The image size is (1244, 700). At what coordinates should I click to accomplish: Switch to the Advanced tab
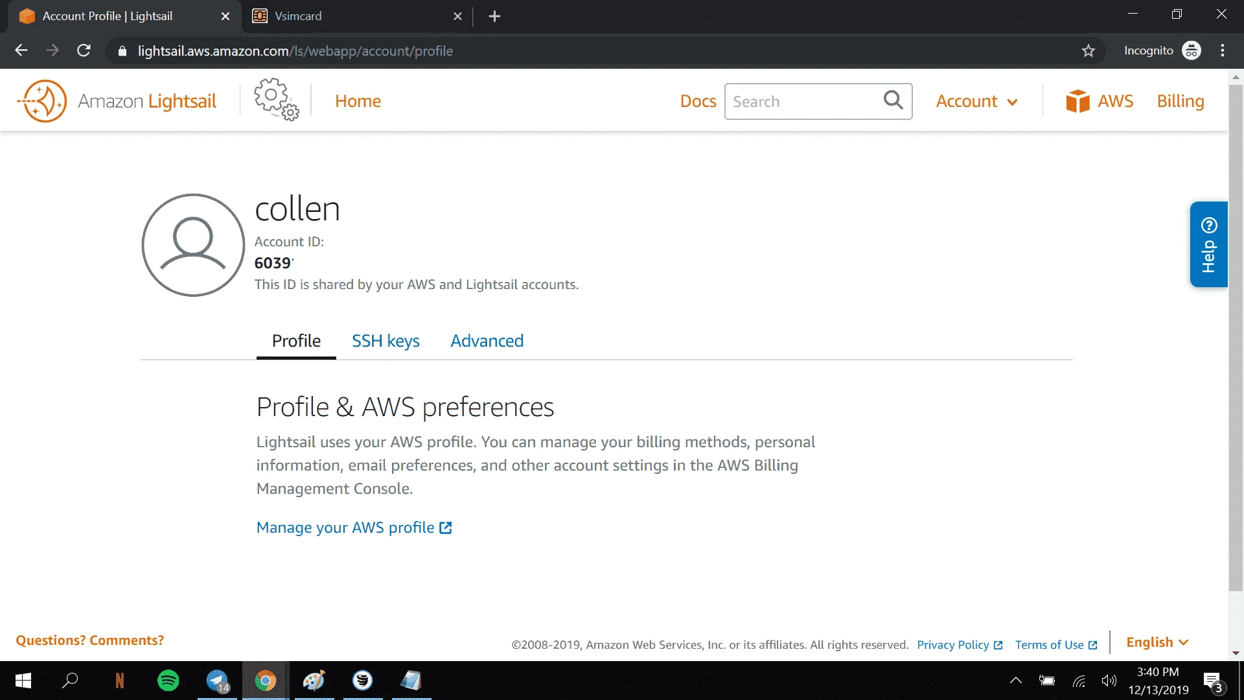tap(487, 341)
